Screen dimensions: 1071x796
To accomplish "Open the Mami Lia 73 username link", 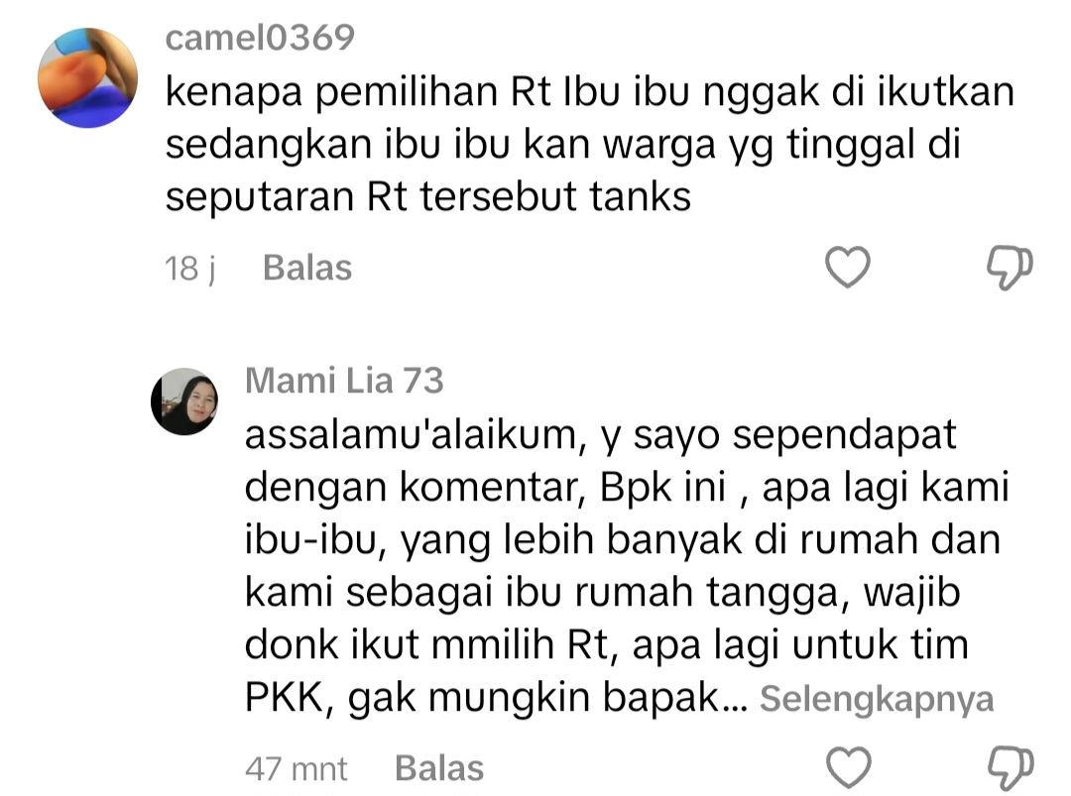I will 344,381.
